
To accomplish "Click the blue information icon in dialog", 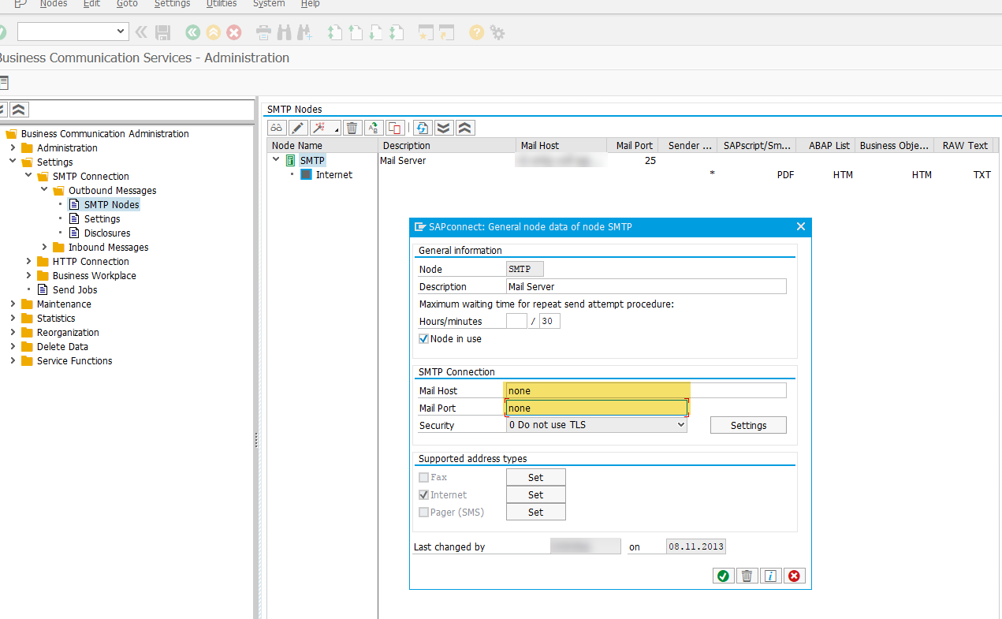I will [770, 576].
